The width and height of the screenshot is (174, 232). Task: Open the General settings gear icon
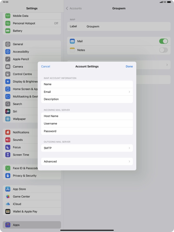(x=8, y=44)
